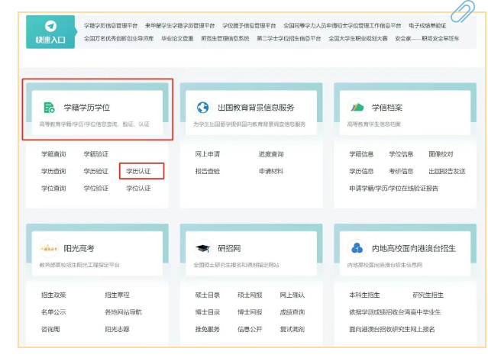The image size is (488, 358).
Task: Open the highlighted 学历认证 link
Action: (x=139, y=171)
